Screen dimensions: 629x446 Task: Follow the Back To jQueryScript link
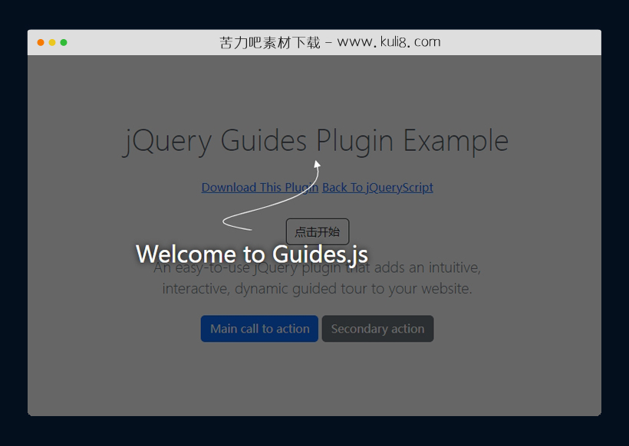(x=377, y=187)
